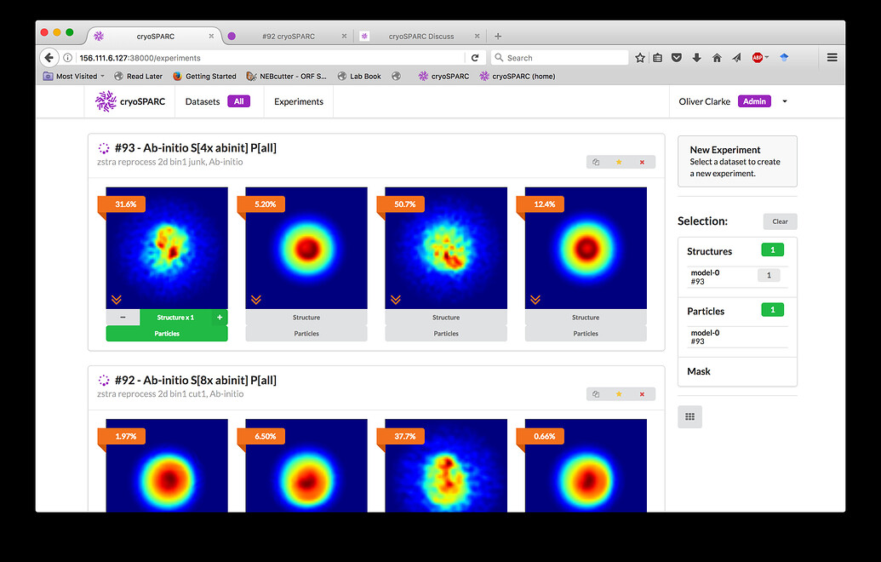Image resolution: width=881 pixels, height=562 pixels.
Task: Expand details of the 31.6% model
Action: pos(117,299)
